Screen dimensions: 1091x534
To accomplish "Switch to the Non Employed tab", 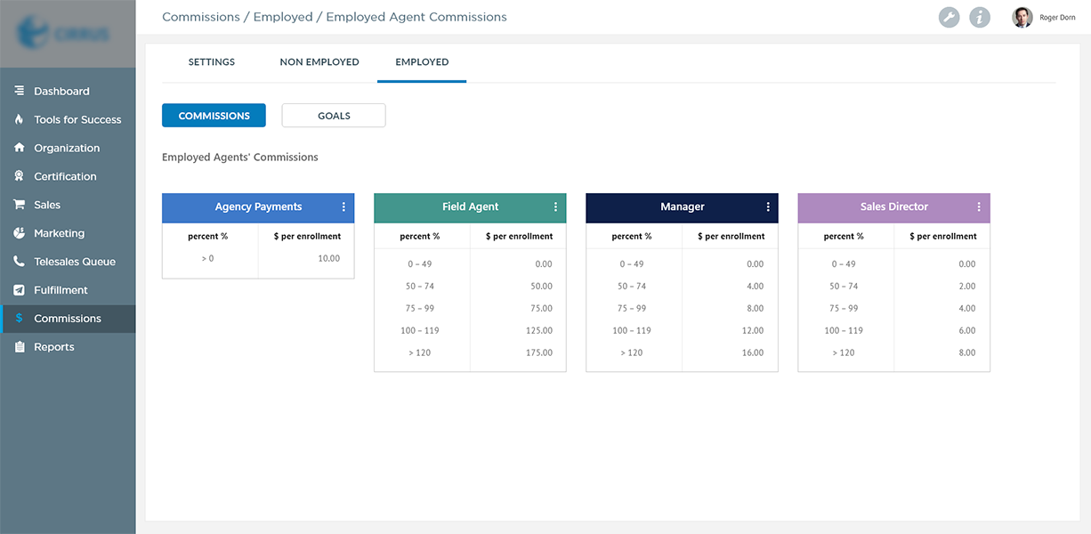I will point(319,62).
